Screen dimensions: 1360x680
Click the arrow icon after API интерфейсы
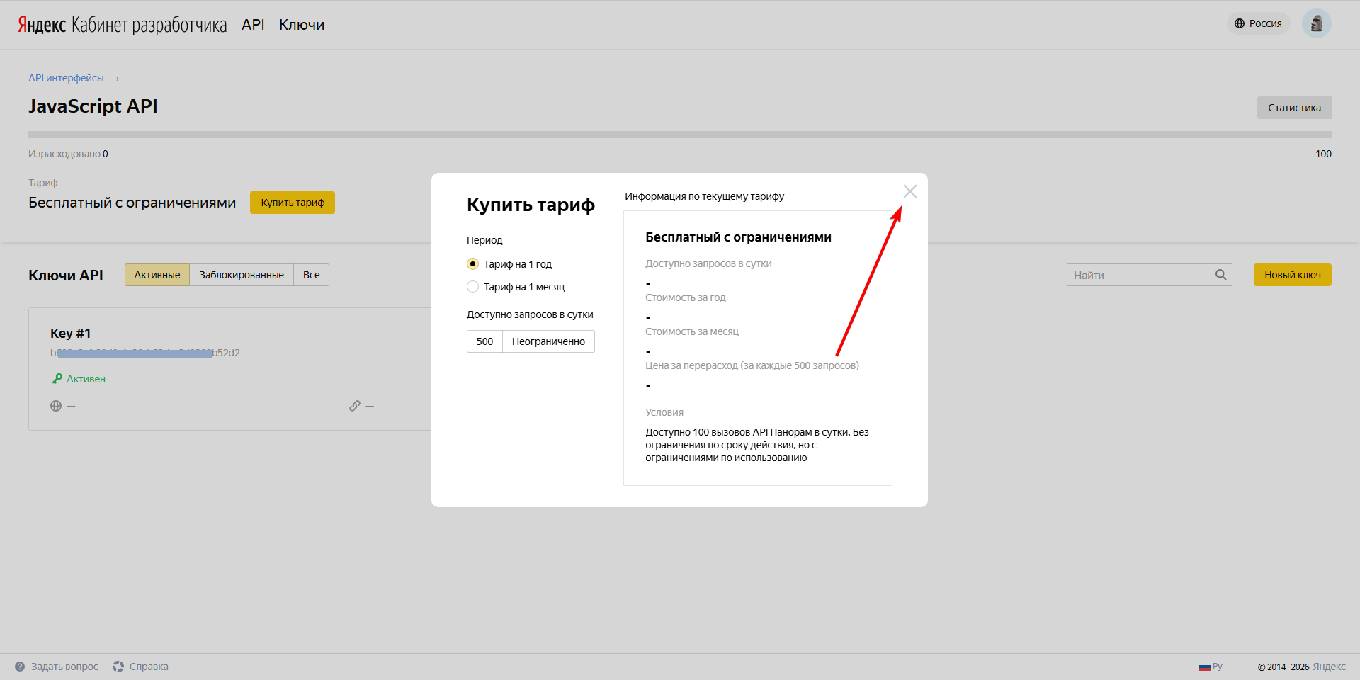point(115,79)
